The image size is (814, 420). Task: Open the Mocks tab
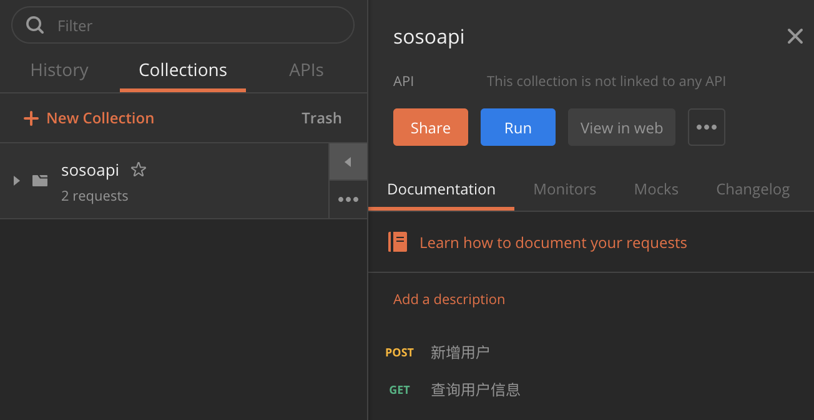tap(656, 189)
